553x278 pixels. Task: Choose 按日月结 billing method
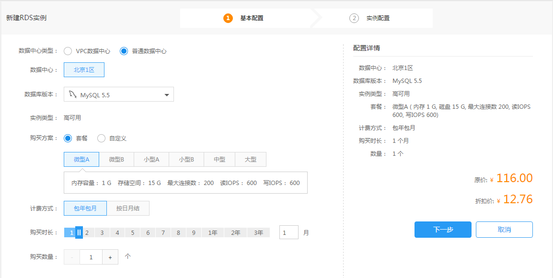point(128,208)
